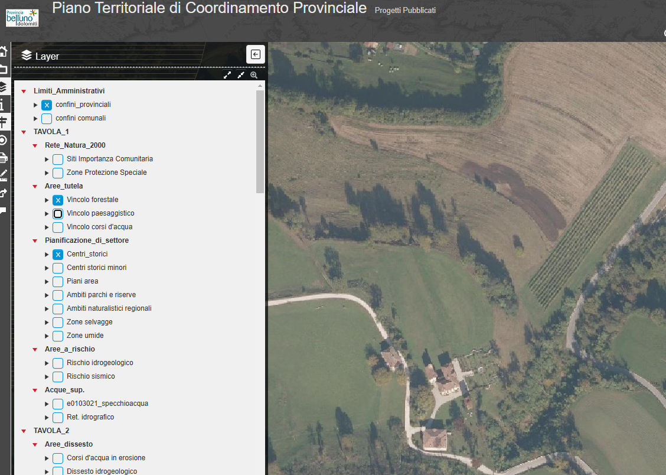666x475 pixels.
Task: Collapse the Aree_tutela subgroup
Action: click(x=35, y=187)
